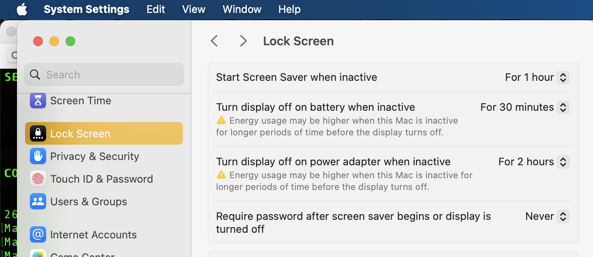Click the Internet Accounts @ icon
Screen dimensions: 593x257
[38, 235]
